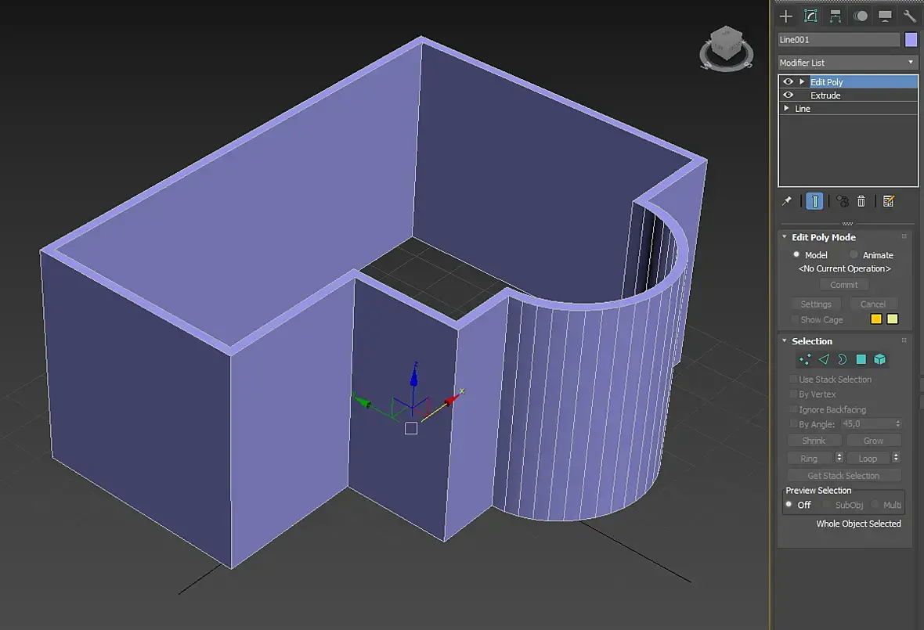Expand the Edit Poly sub-object arrow
The width and height of the screenshot is (924, 630).
click(801, 82)
